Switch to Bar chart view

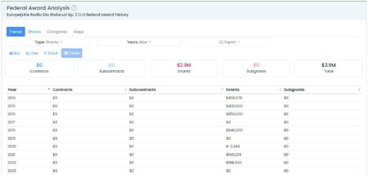coord(14,53)
